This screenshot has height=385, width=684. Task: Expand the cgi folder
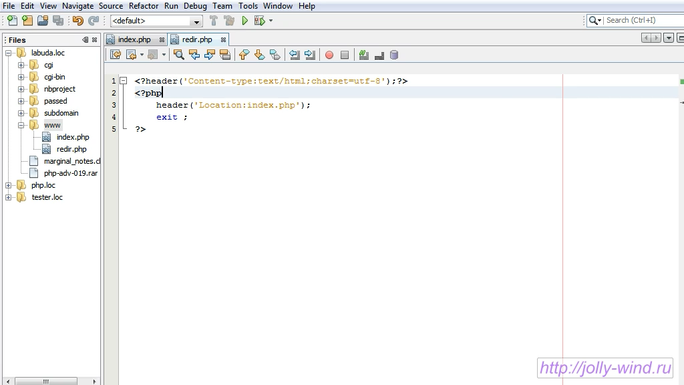[21, 65]
